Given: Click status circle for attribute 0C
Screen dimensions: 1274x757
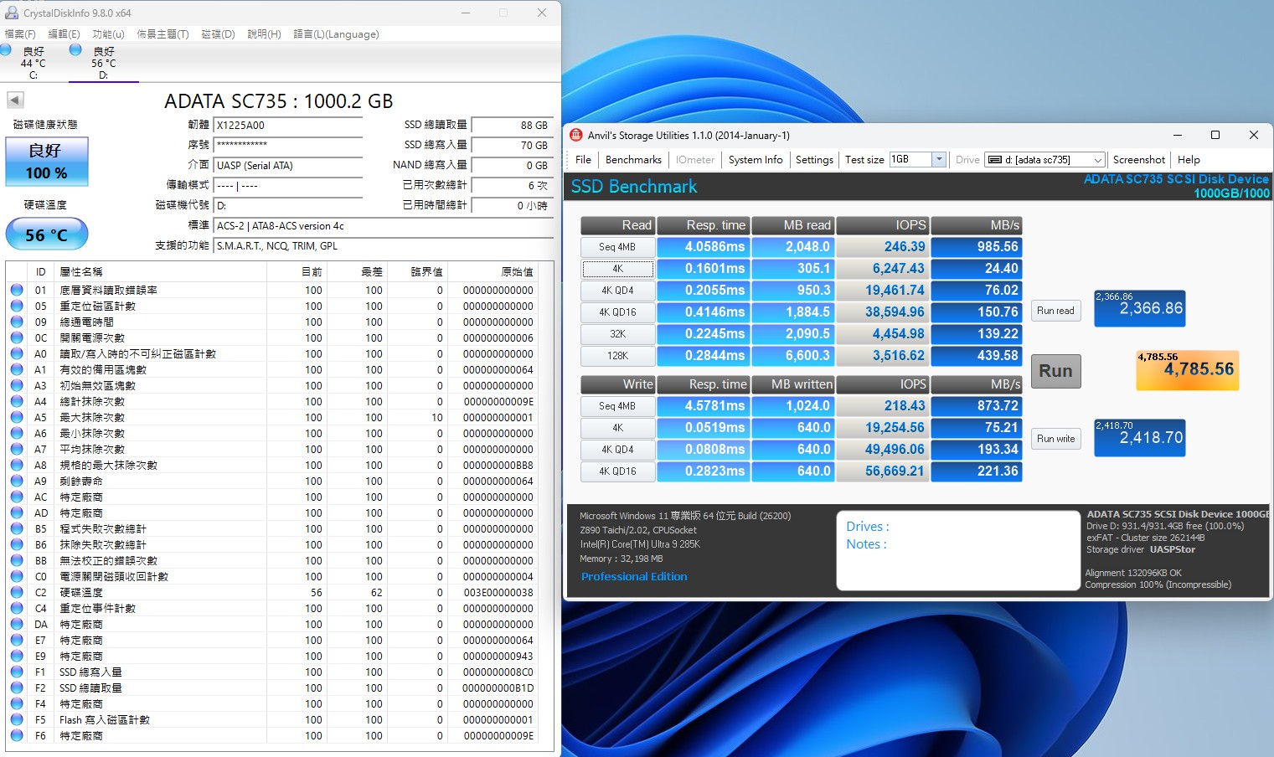Looking at the screenshot, I should coord(17,337).
